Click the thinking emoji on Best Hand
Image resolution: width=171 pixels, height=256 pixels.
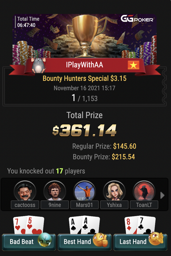(x=100, y=240)
